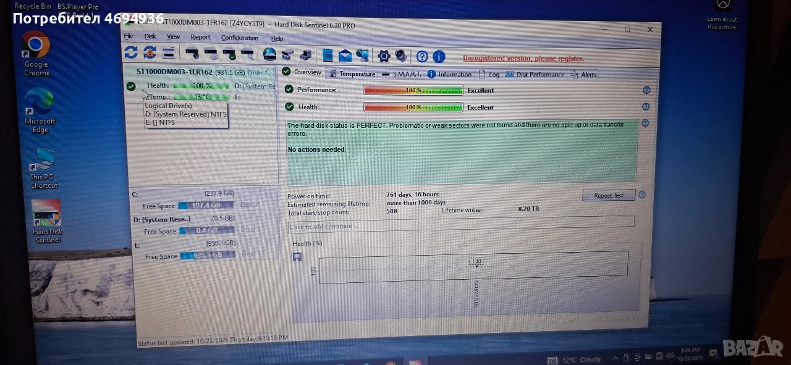Viewport: 791px width, 365px height.
Task: Click help icon beside Performance bar
Action: 646,90
